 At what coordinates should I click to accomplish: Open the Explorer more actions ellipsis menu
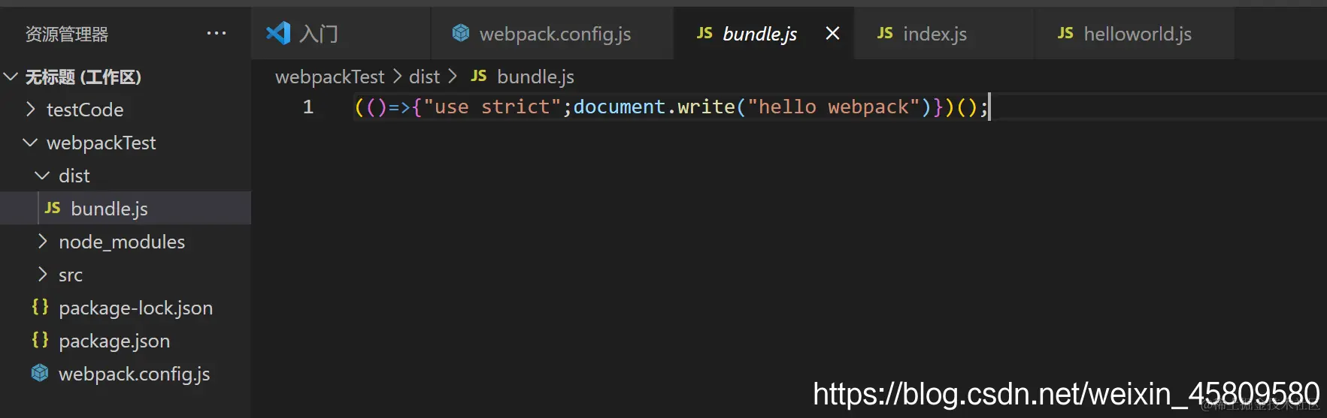coord(217,34)
